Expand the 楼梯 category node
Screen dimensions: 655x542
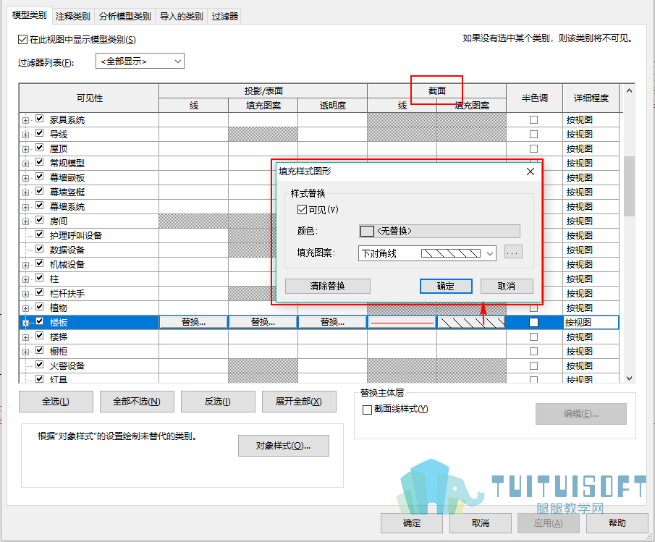[x=25, y=337]
